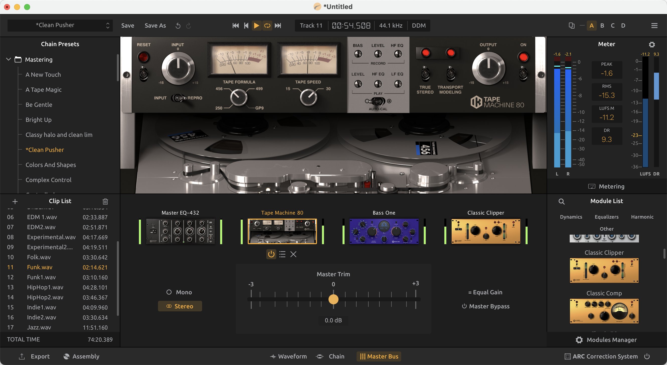
Task: Click Save As
Action: 155,25
